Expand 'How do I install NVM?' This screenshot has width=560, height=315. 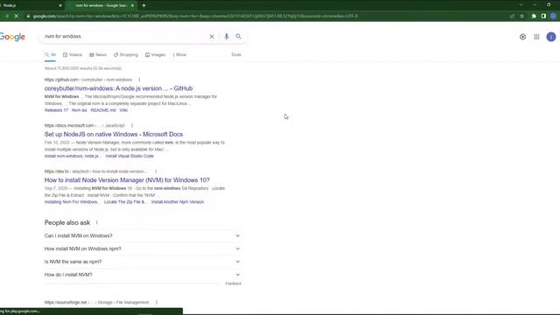(x=143, y=275)
